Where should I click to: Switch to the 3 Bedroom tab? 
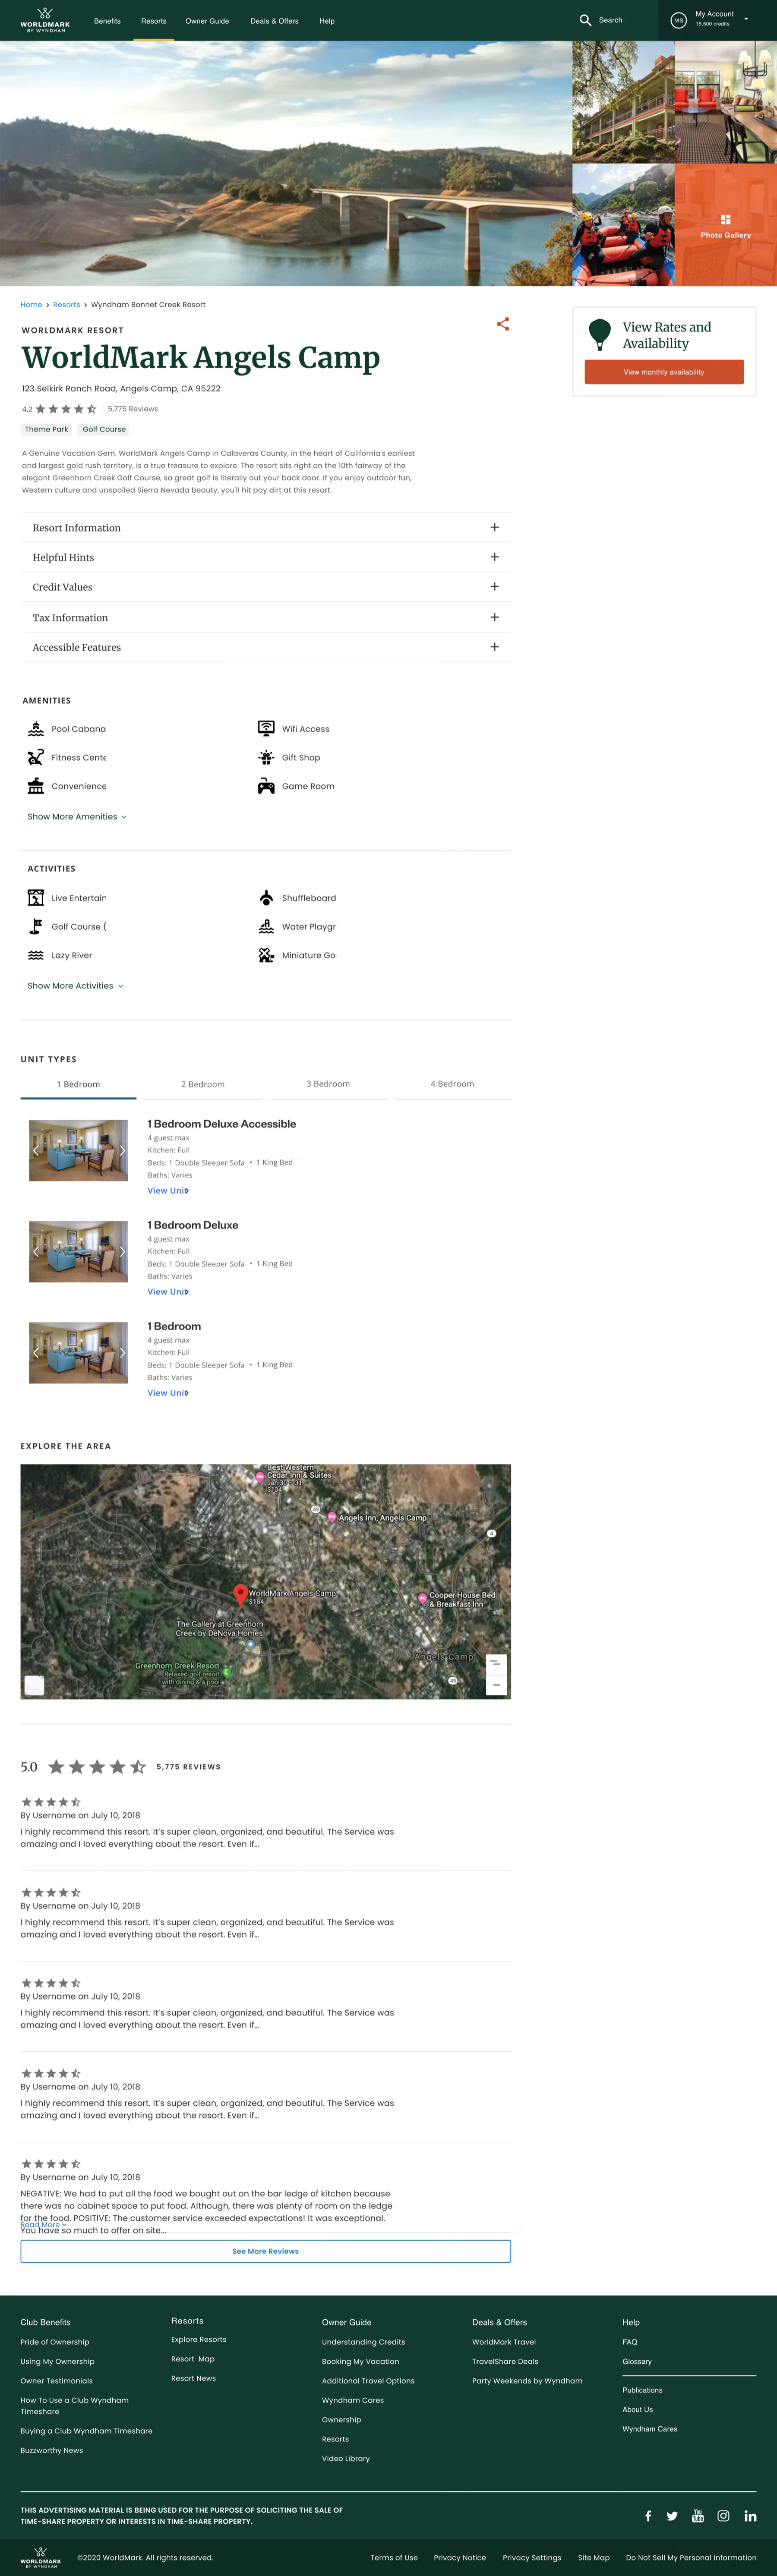[x=328, y=1084]
